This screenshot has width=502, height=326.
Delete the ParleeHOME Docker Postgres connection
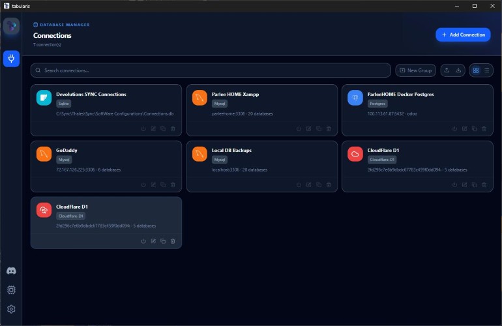484,128
